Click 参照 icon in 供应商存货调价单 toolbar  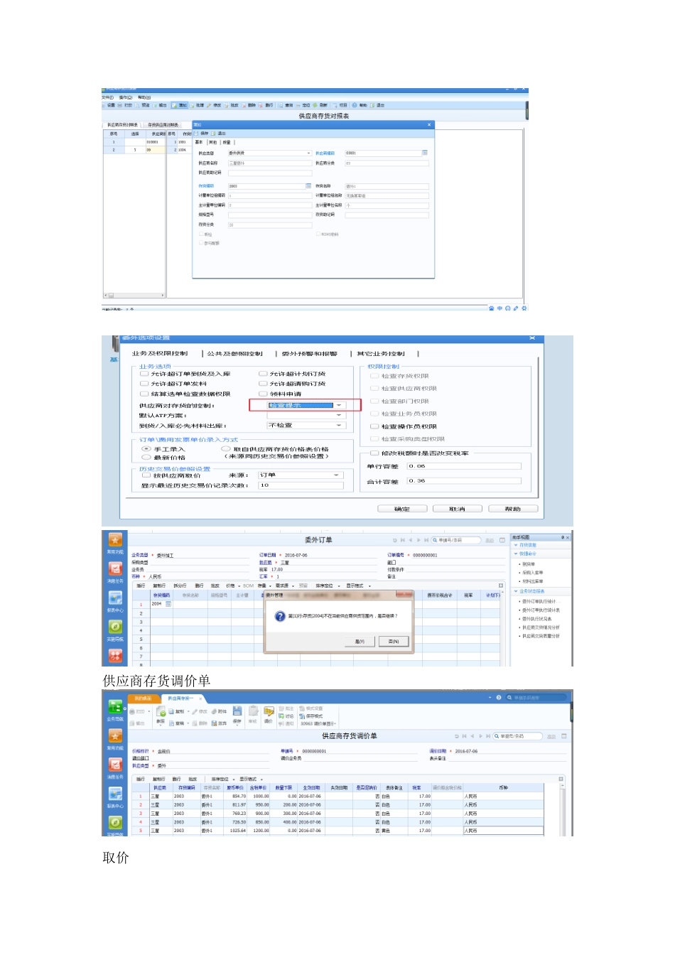point(161,711)
